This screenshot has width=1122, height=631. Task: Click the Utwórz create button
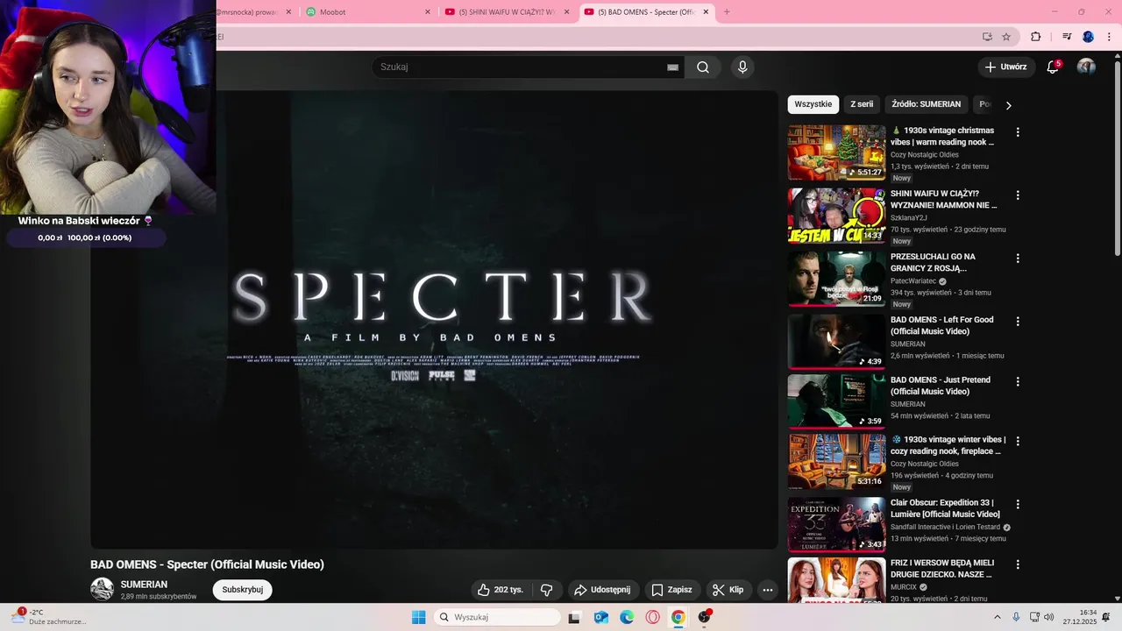click(1005, 67)
